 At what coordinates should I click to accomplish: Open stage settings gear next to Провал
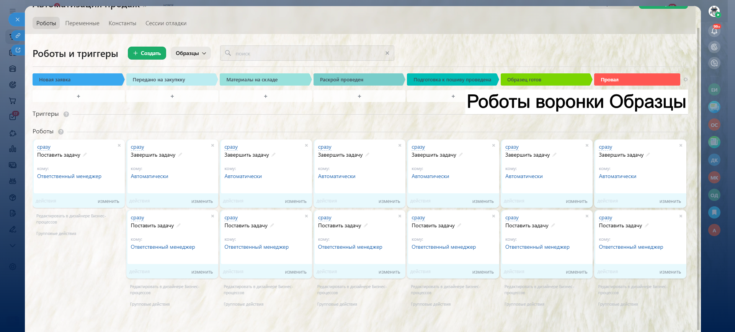(686, 79)
